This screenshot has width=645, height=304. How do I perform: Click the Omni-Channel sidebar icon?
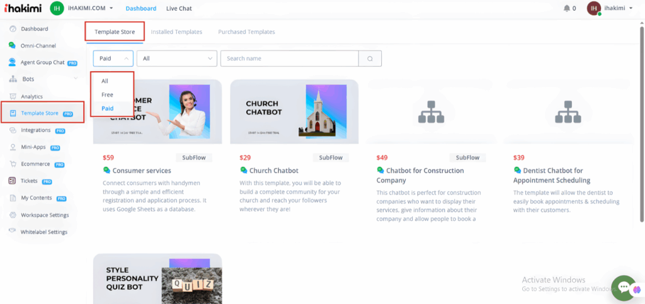click(13, 46)
